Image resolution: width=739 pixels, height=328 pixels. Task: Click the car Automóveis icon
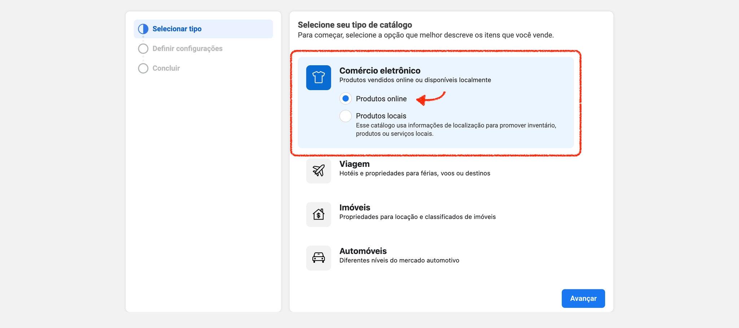click(318, 258)
